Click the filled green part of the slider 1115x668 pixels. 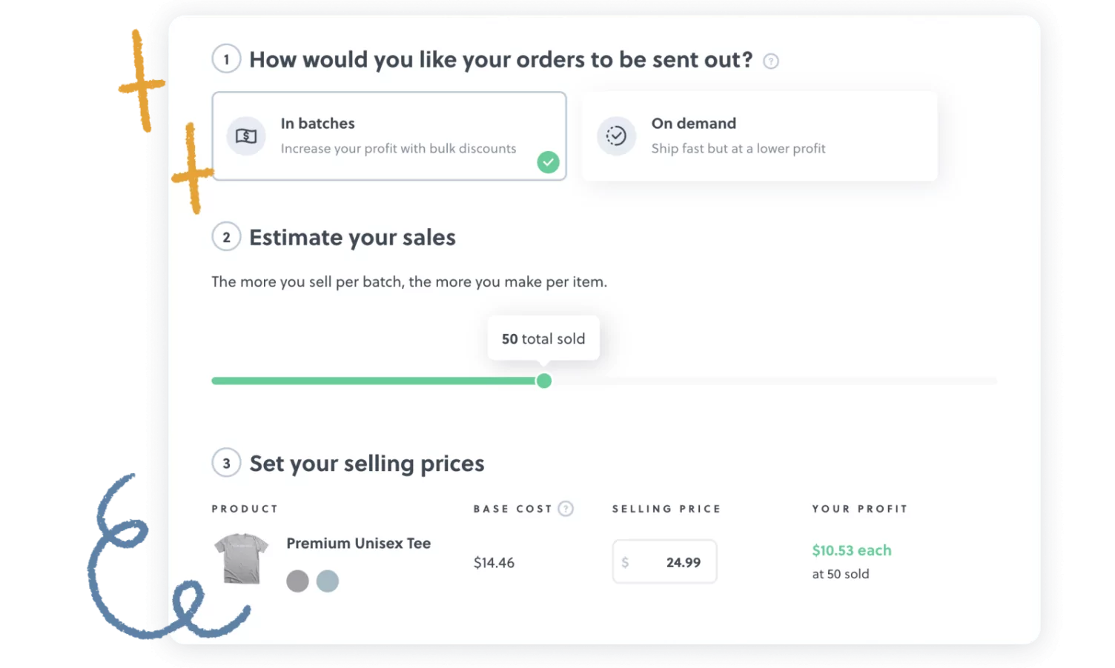(374, 381)
